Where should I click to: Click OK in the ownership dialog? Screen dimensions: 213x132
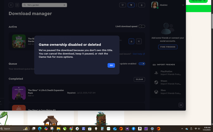coord(111,65)
